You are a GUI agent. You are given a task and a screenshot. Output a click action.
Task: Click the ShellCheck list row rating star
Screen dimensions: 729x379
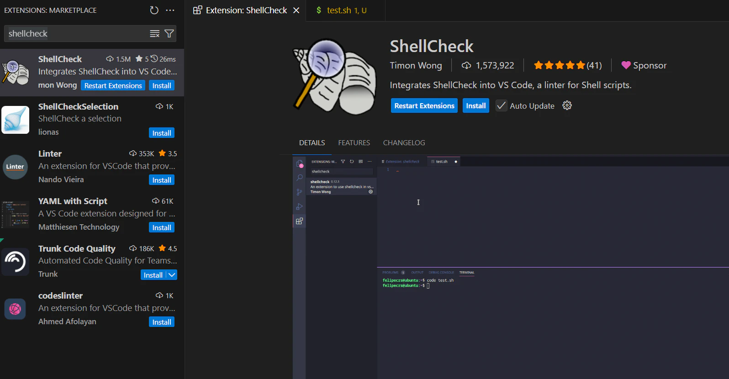click(139, 58)
